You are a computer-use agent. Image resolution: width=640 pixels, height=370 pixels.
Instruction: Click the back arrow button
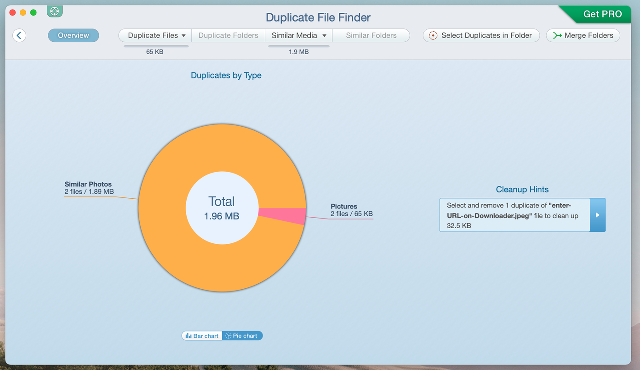point(19,35)
